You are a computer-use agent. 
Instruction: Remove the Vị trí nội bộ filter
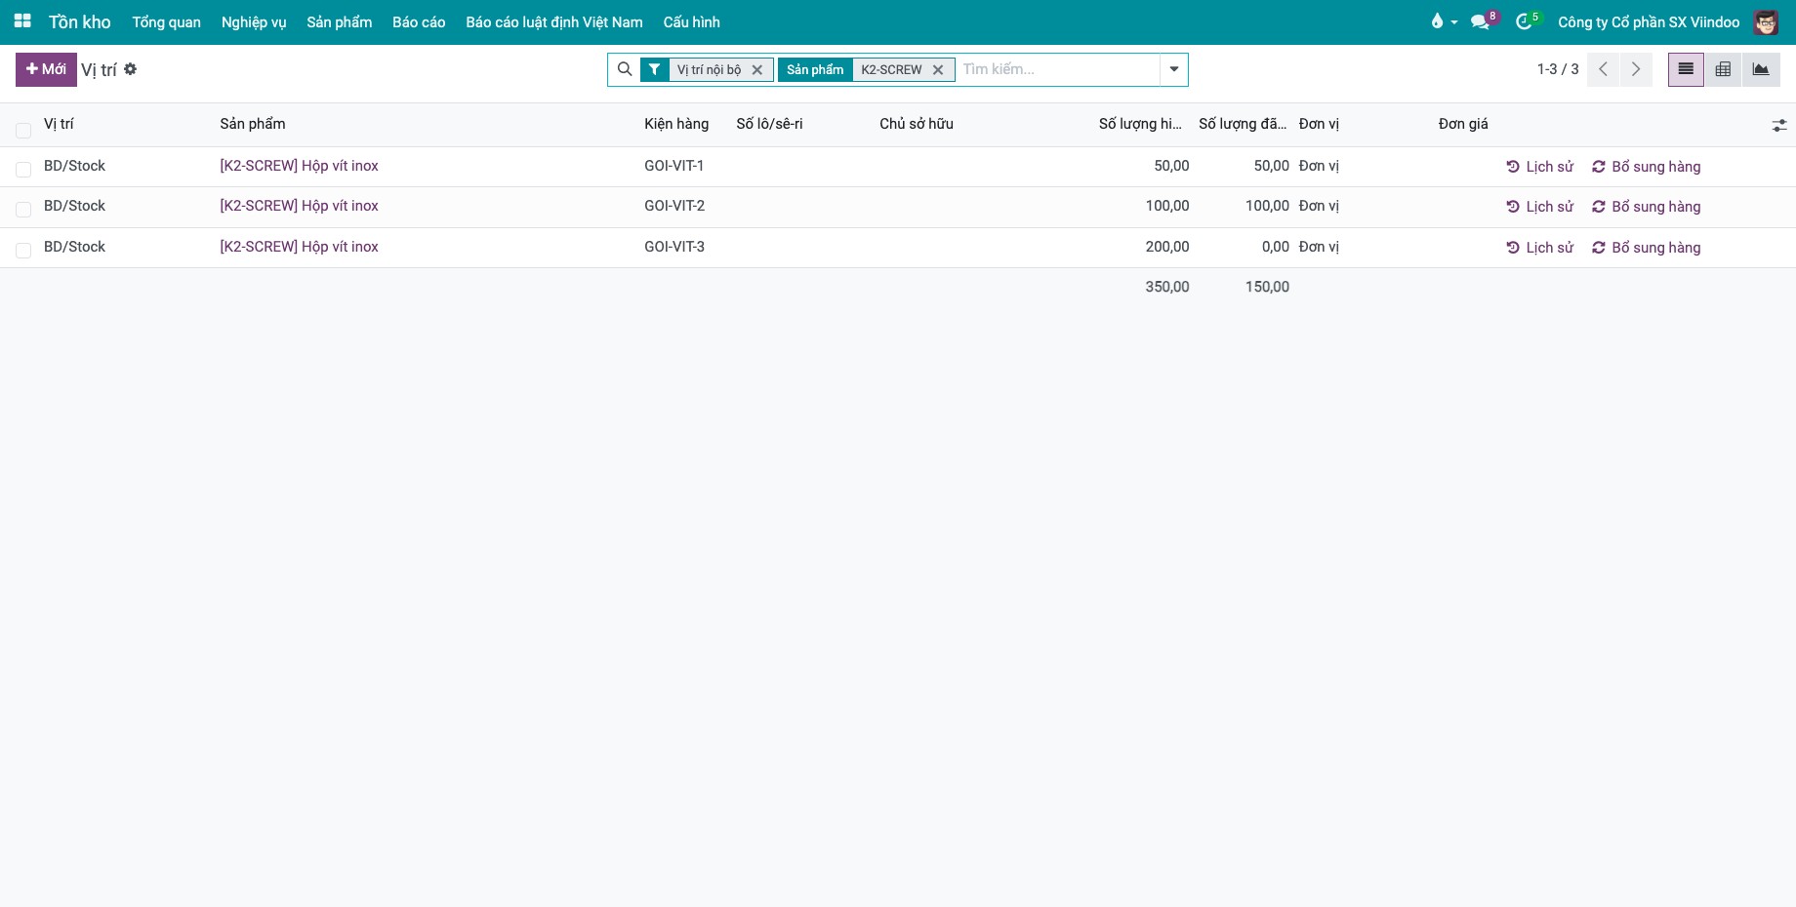coord(757,69)
